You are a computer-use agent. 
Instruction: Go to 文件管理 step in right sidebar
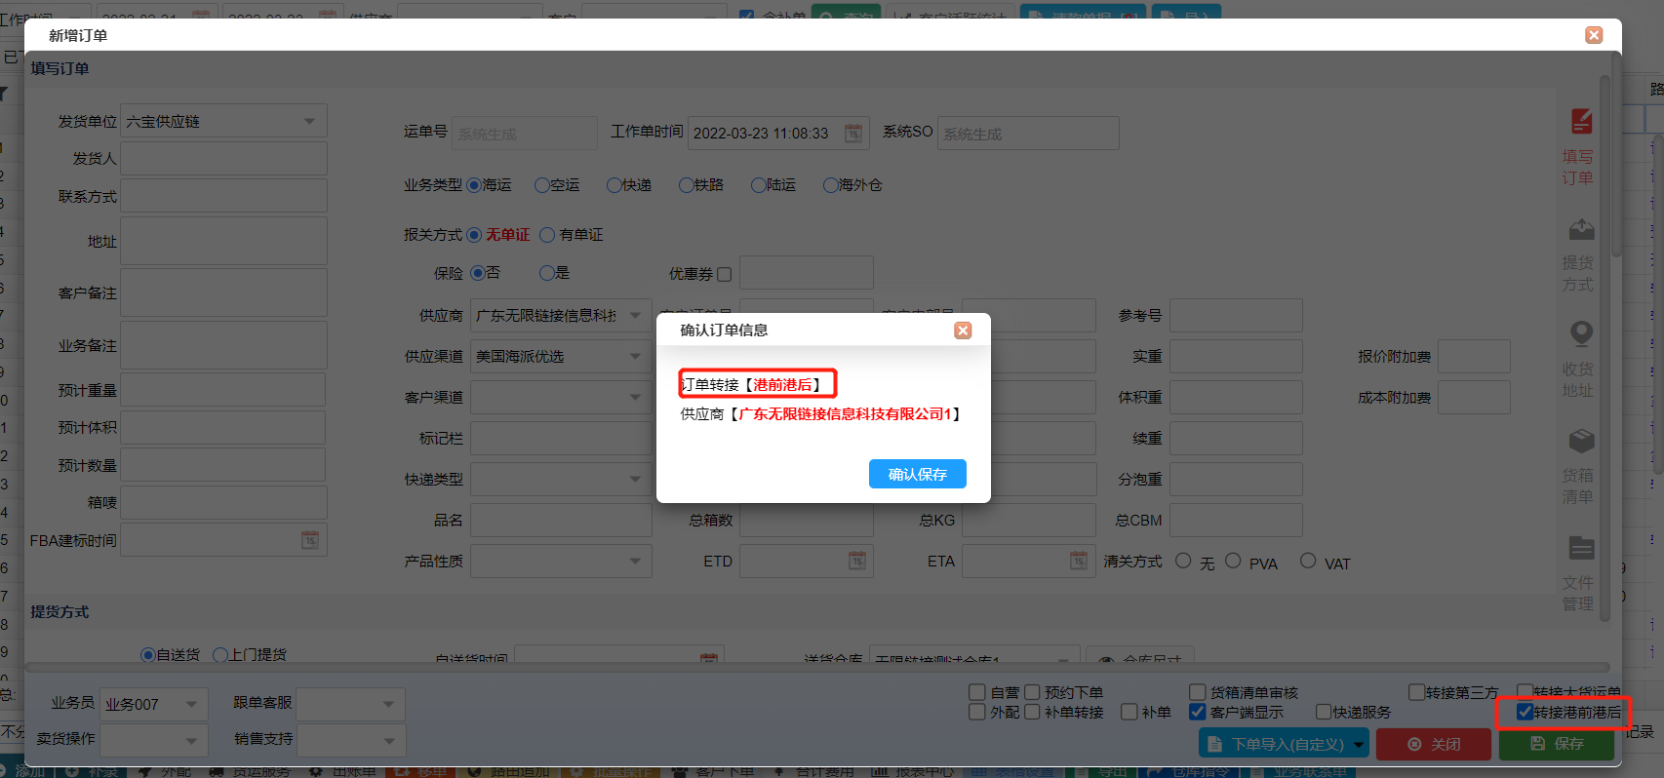coord(1580,574)
